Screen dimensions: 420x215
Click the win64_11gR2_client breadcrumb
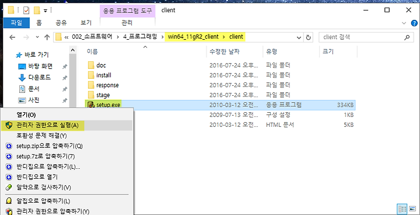pyautogui.click(x=194, y=37)
